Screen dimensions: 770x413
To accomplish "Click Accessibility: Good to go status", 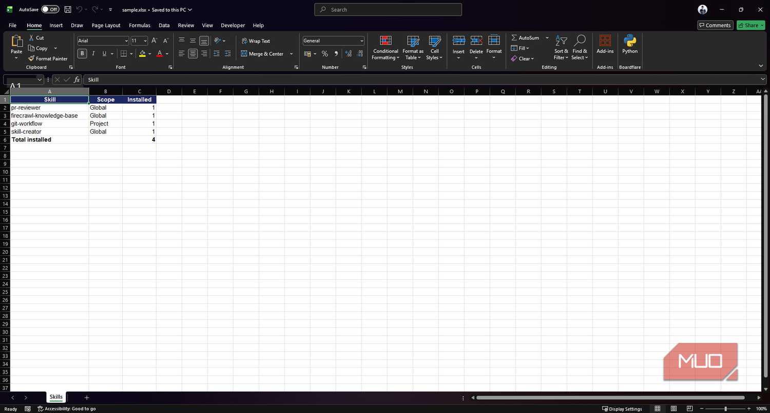I will click(67, 409).
